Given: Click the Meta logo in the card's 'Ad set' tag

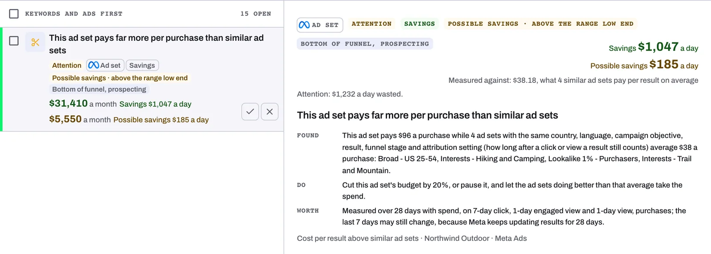Looking at the screenshot, I should pyautogui.click(x=93, y=65).
